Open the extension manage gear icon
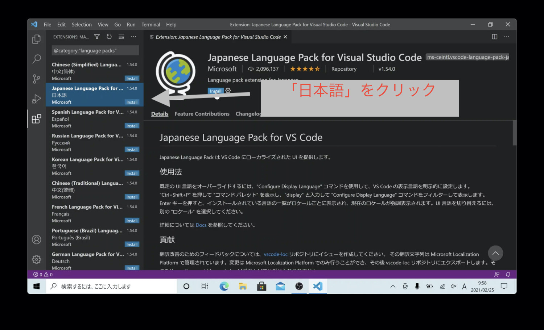Image resolution: width=544 pixels, height=330 pixels. [228, 91]
